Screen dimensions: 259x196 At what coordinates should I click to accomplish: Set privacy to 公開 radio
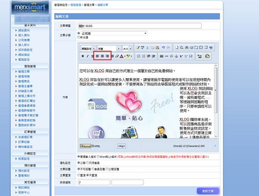pos(79,163)
